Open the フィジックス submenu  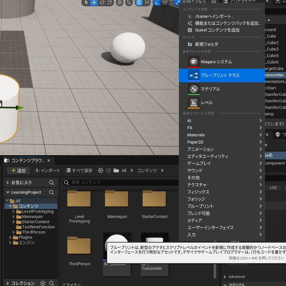pyautogui.click(x=222, y=192)
